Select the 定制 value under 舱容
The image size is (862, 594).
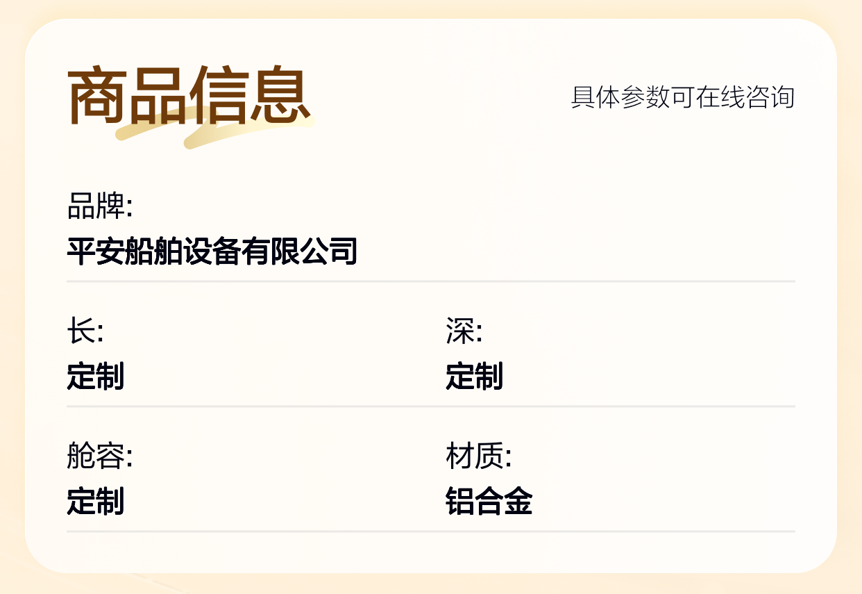coord(95,501)
